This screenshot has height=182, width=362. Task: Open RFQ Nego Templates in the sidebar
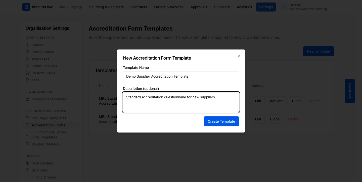pos(49,118)
